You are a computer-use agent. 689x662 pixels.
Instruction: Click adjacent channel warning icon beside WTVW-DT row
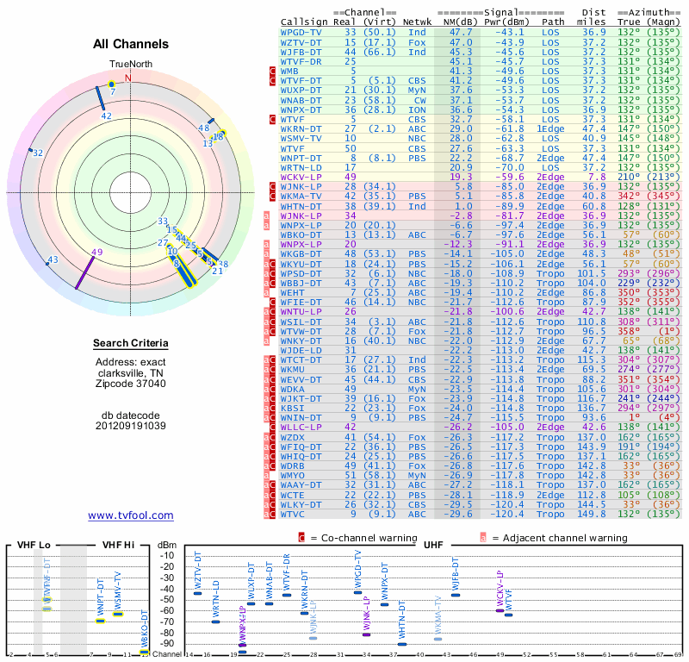point(267,331)
